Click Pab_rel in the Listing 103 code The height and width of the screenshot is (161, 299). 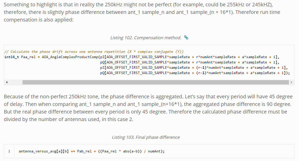click(x=84, y=151)
